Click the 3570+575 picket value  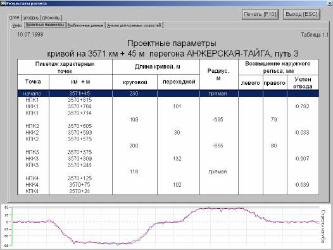[80, 139]
